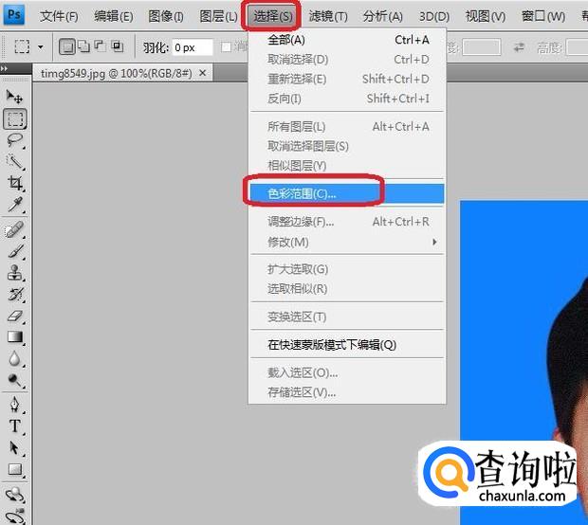The image size is (588, 525).
Task: Select the Gradient tool
Action: point(15,336)
